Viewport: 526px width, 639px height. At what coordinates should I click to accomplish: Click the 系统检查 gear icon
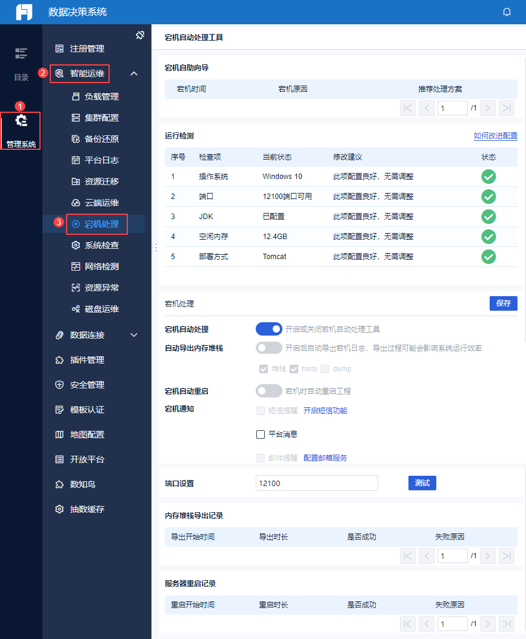tap(76, 245)
